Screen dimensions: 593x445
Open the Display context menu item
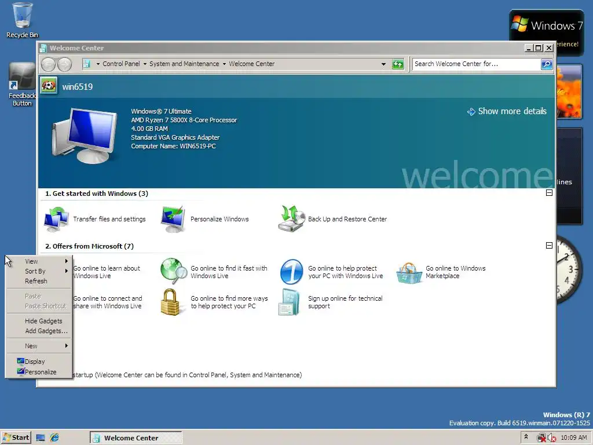39,362
